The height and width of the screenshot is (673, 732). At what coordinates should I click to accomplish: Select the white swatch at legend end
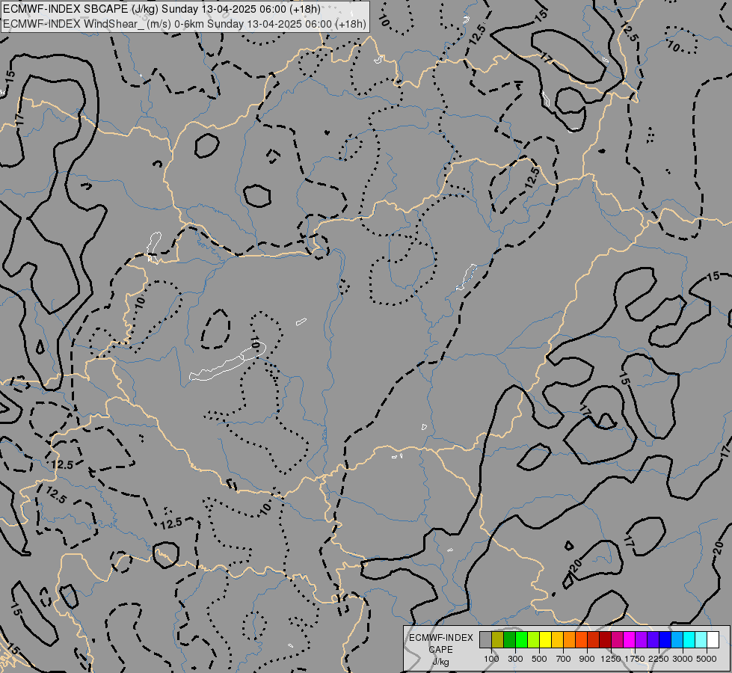point(713,639)
